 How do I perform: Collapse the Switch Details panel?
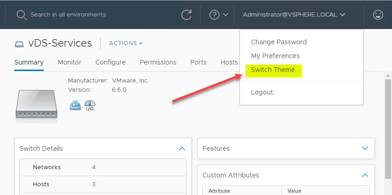click(x=182, y=148)
